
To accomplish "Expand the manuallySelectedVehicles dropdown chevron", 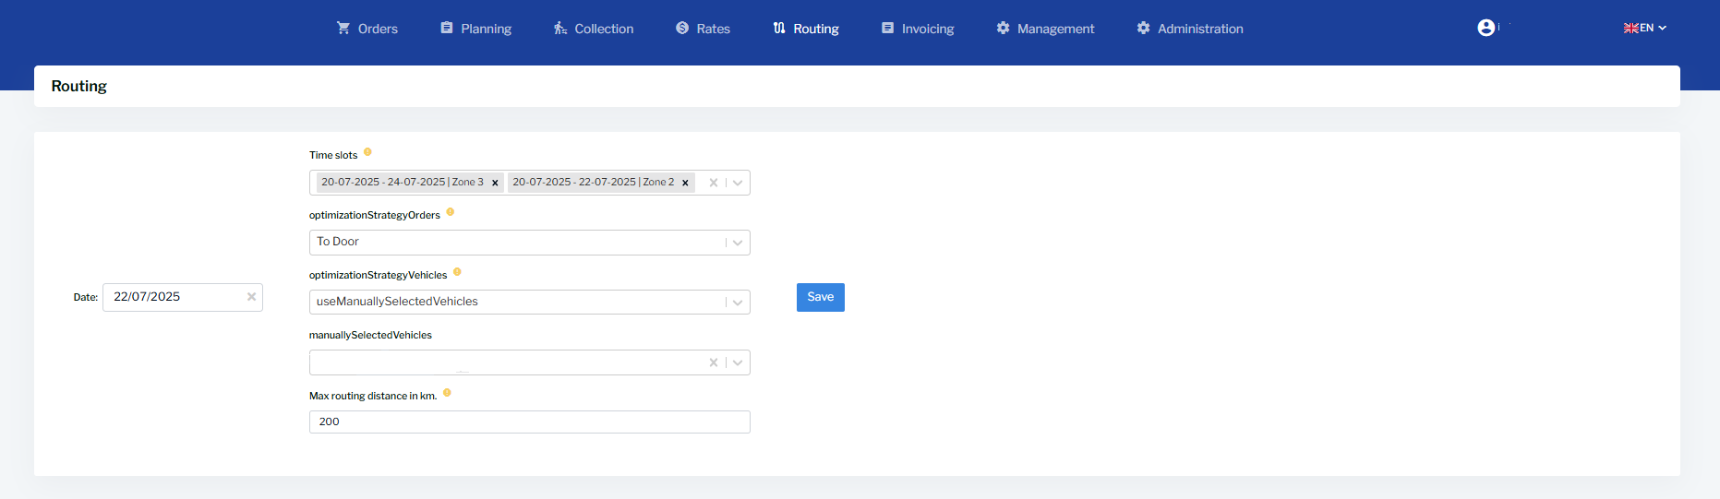I will 738,362.
